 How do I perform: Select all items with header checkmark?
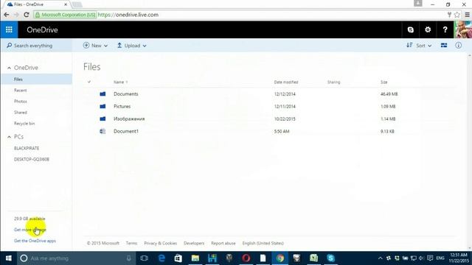pos(89,82)
